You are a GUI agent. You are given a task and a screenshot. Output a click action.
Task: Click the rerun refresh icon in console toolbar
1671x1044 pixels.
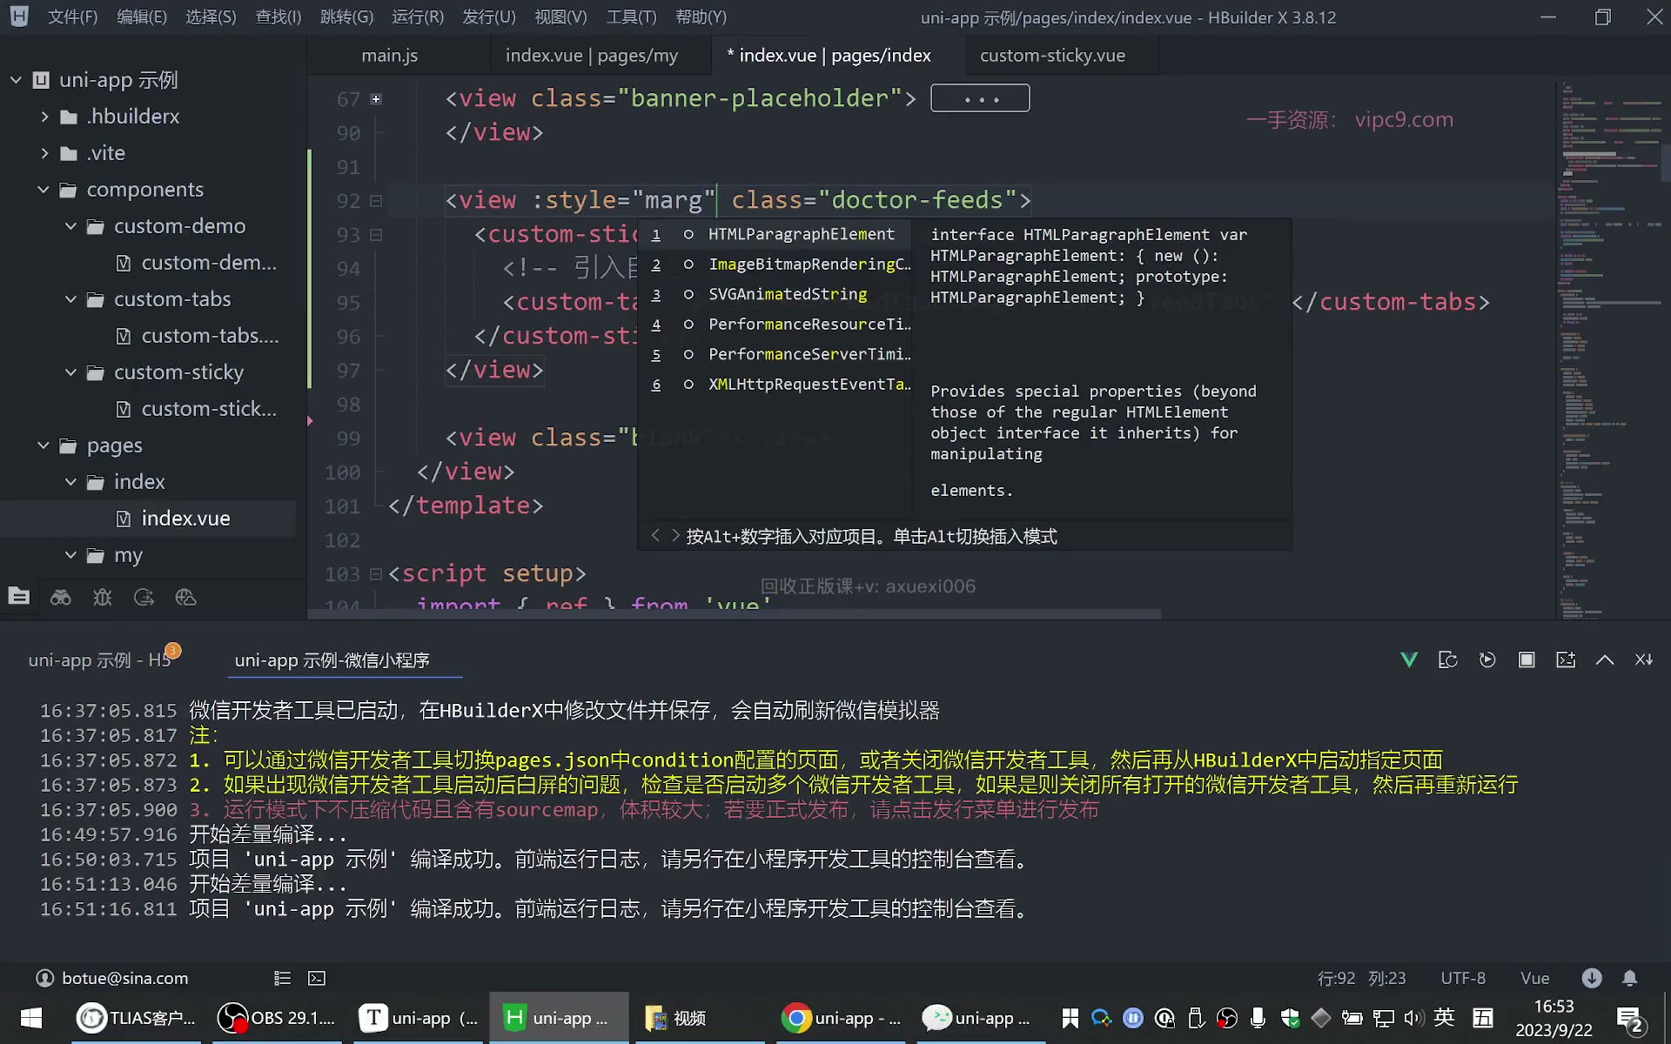(1448, 660)
